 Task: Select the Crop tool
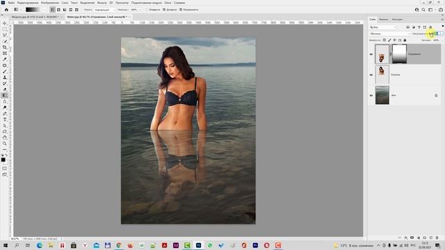(5, 47)
